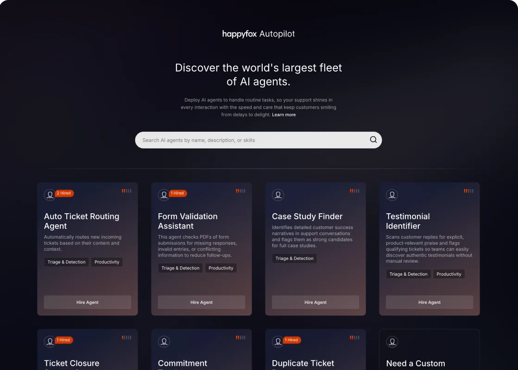518x370 pixels.
Task: Select Triage & Detection tag on Case Study Finder
Action: coord(294,259)
